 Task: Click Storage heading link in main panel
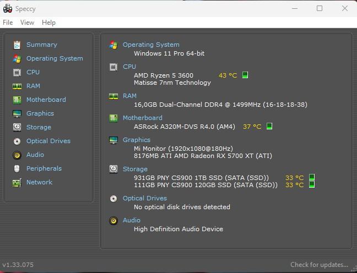pyautogui.click(x=135, y=170)
